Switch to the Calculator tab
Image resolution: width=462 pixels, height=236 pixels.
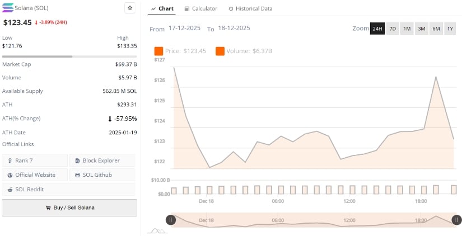tap(200, 8)
